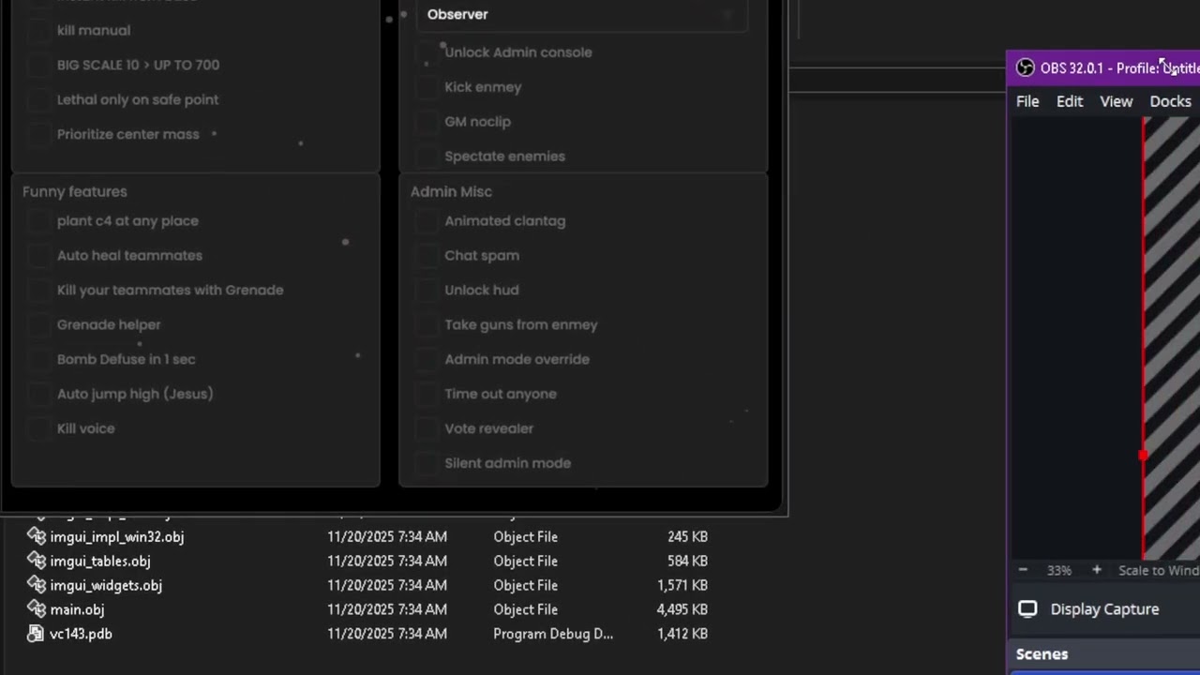The height and width of the screenshot is (675, 1200).
Task: Select the imgui_tables.obj file name
Action: pos(100,562)
